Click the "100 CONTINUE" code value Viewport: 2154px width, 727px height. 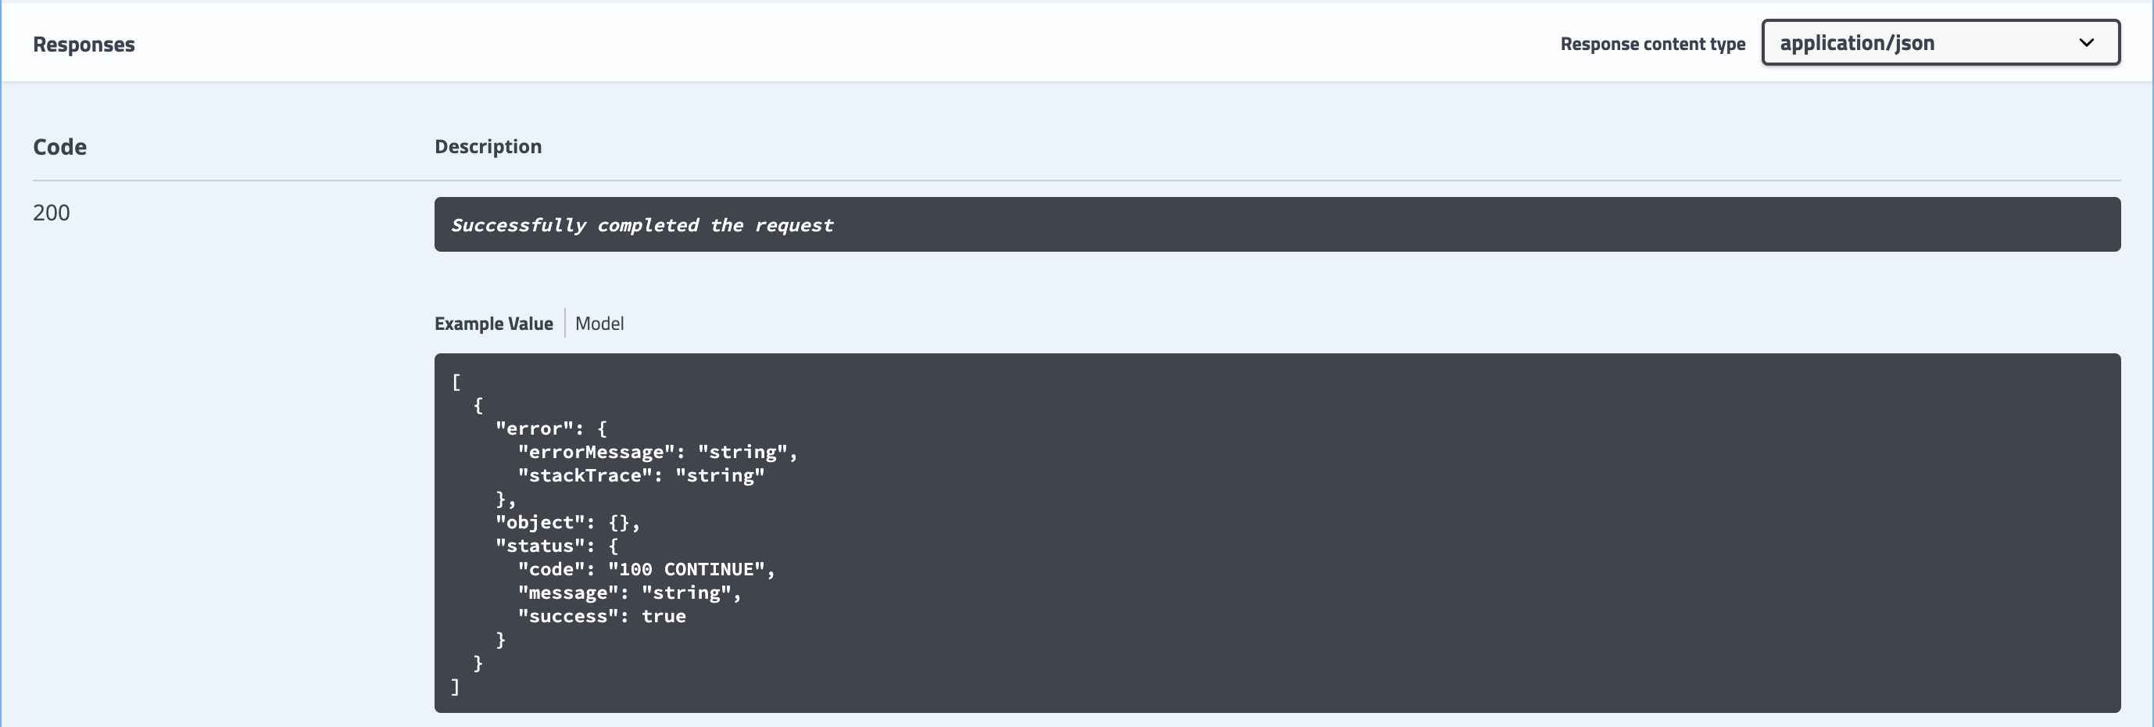tap(685, 570)
